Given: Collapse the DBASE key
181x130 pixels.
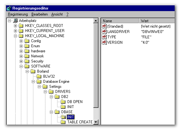Looking at the screenshot, I should point(51,112).
